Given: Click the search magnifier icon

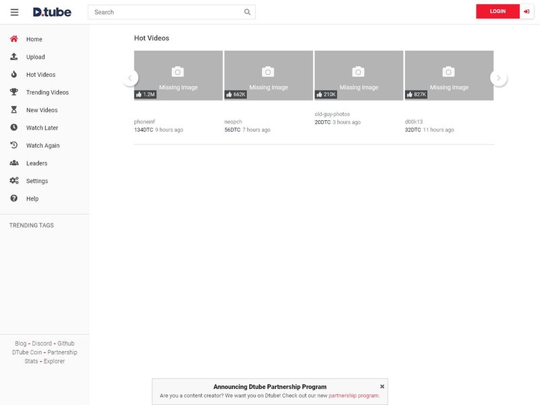Looking at the screenshot, I should [247, 12].
